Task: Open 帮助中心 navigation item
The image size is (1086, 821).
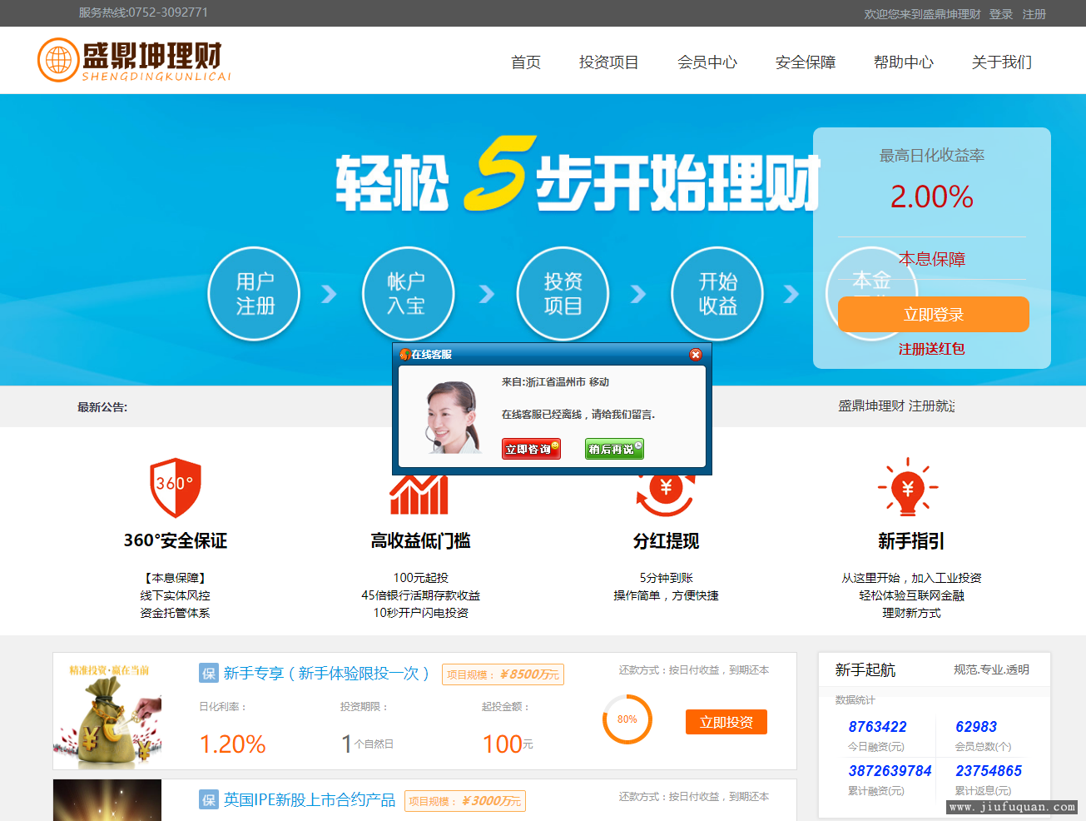Action: 904,62
